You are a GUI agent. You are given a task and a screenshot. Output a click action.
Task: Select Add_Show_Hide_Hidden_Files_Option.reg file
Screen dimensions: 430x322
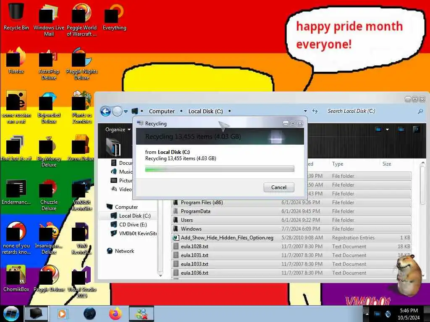point(291,237)
